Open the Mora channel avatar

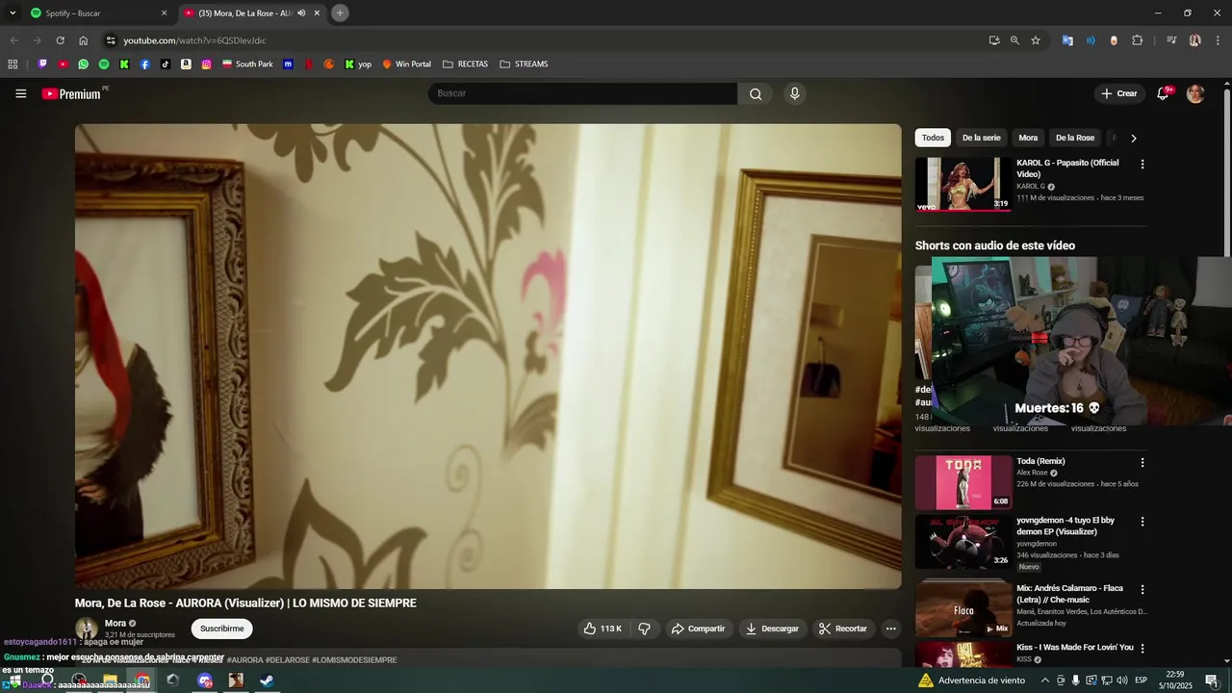(x=87, y=629)
